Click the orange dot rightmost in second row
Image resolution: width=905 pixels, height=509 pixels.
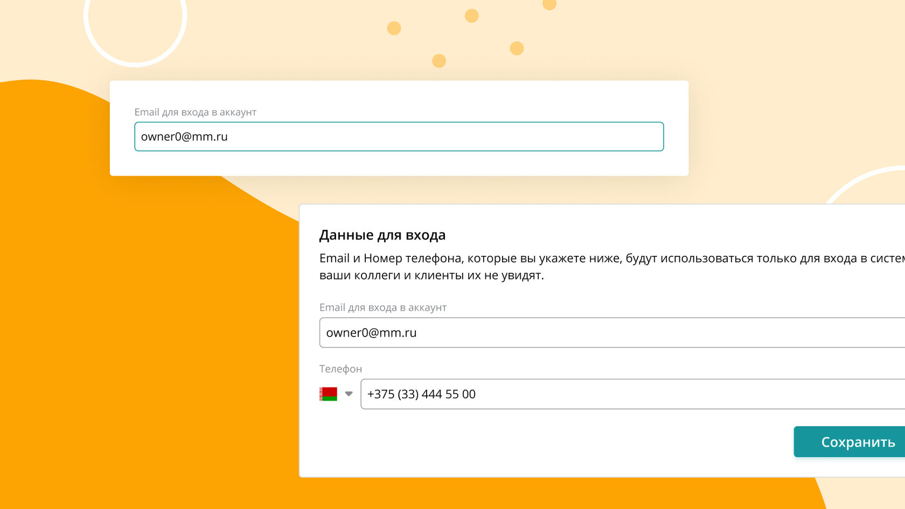pyautogui.click(x=517, y=48)
